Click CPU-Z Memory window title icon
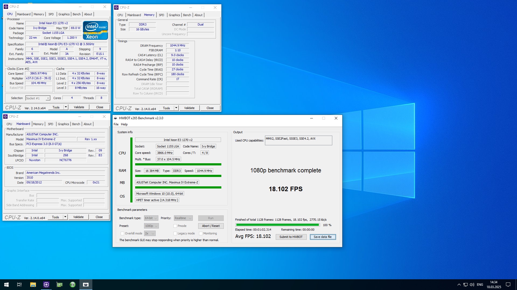Viewport: 517px width, 290px height. (x=116, y=8)
